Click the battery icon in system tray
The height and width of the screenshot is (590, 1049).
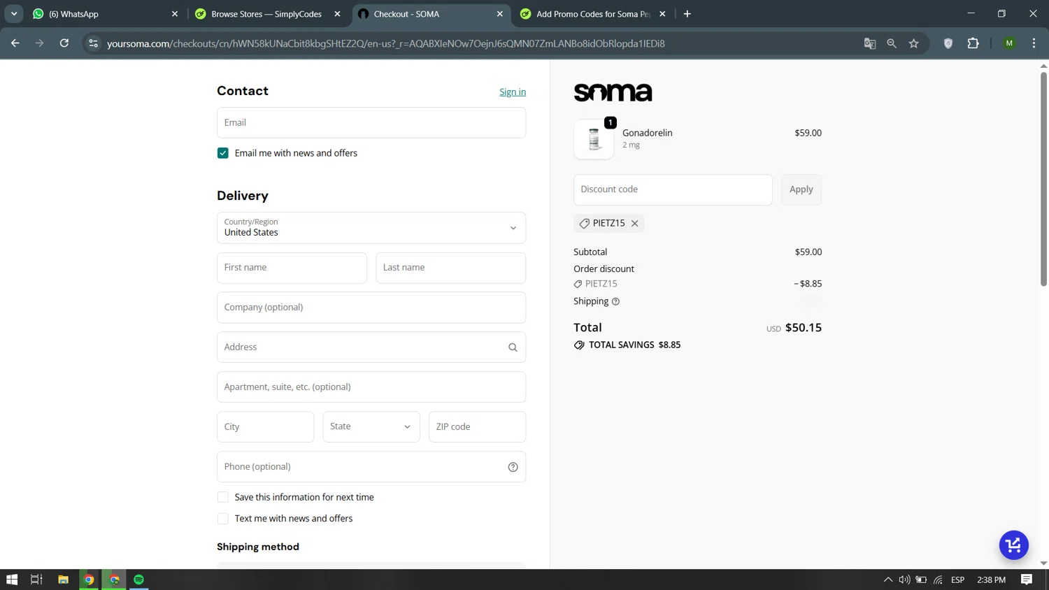[x=921, y=580]
